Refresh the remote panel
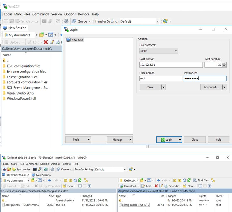The width and height of the screenshot is (232, 212). point(189,180)
